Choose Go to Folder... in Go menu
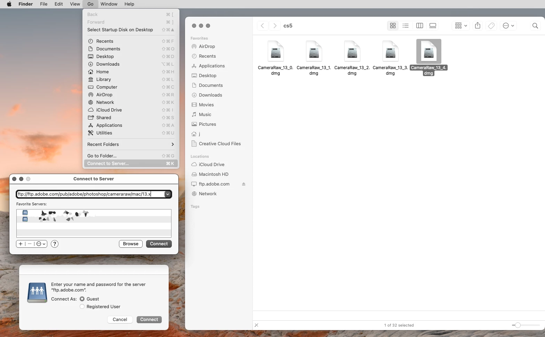Image resolution: width=545 pixels, height=337 pixels. click(131, 156)
